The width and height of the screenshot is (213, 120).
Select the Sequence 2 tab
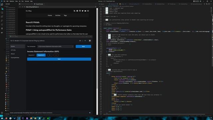click(41, 55)
